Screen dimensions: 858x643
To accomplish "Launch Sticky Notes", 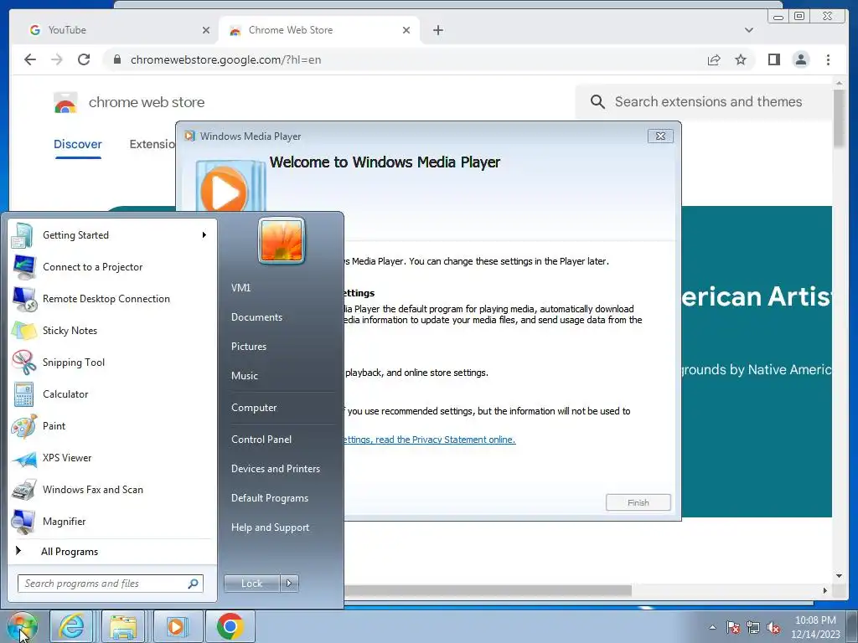I will pos(112,330).
